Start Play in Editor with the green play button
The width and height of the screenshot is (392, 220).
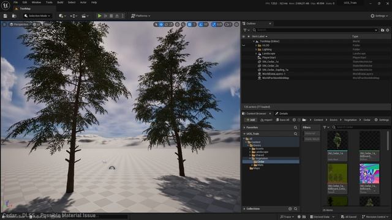pyautogui.click(x=99, y=16)
